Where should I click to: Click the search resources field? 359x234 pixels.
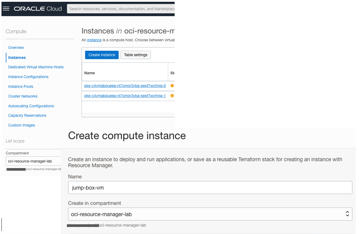pos(121,9)
